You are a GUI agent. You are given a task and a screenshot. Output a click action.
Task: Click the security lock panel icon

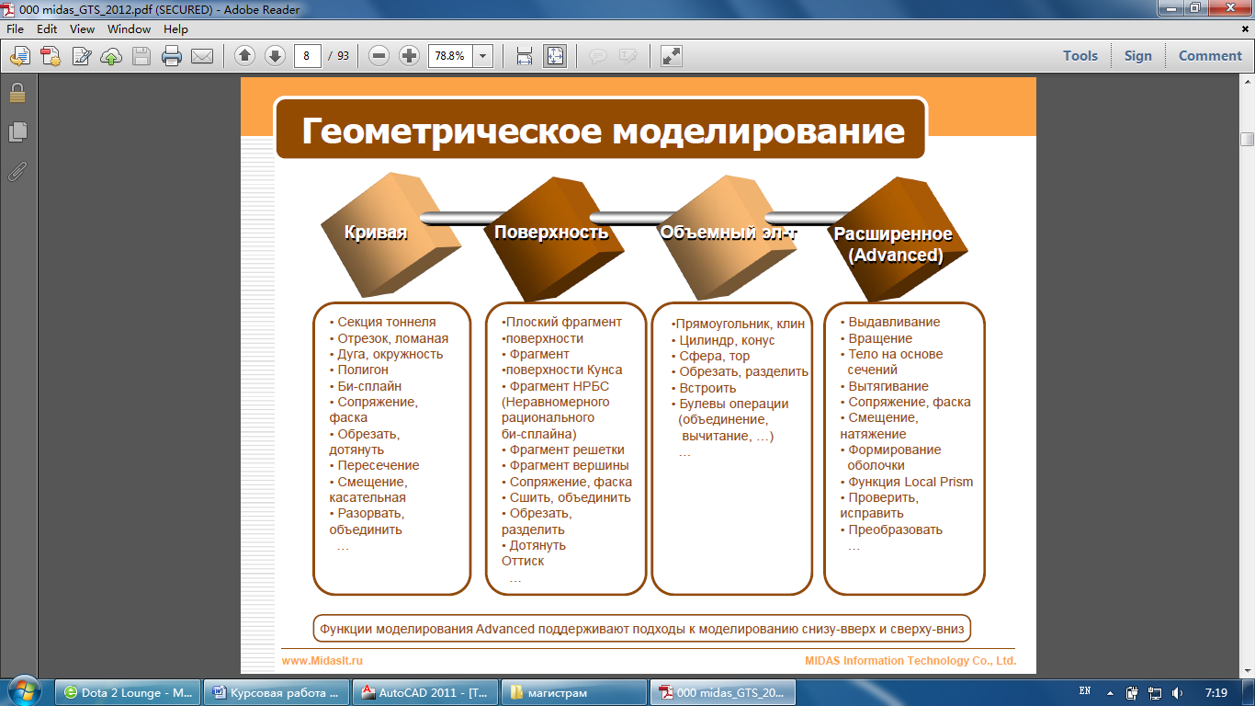pyautogui.click(x=17, y=93)
